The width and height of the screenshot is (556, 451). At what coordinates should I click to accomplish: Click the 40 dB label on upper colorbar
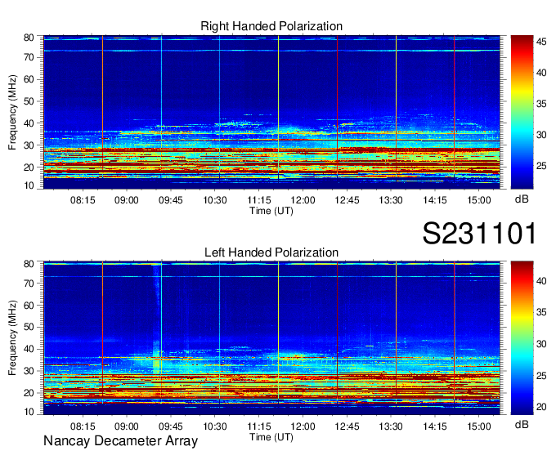pyautogui.click(x=541, y=73)
